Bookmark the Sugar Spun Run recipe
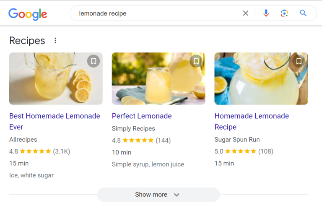 pos(299,61)
